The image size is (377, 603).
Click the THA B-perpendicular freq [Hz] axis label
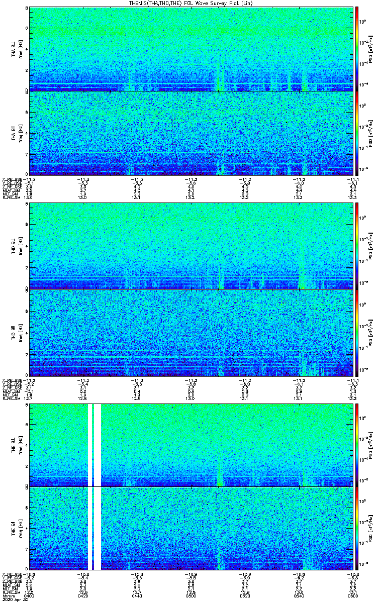(x=20, y=49)
